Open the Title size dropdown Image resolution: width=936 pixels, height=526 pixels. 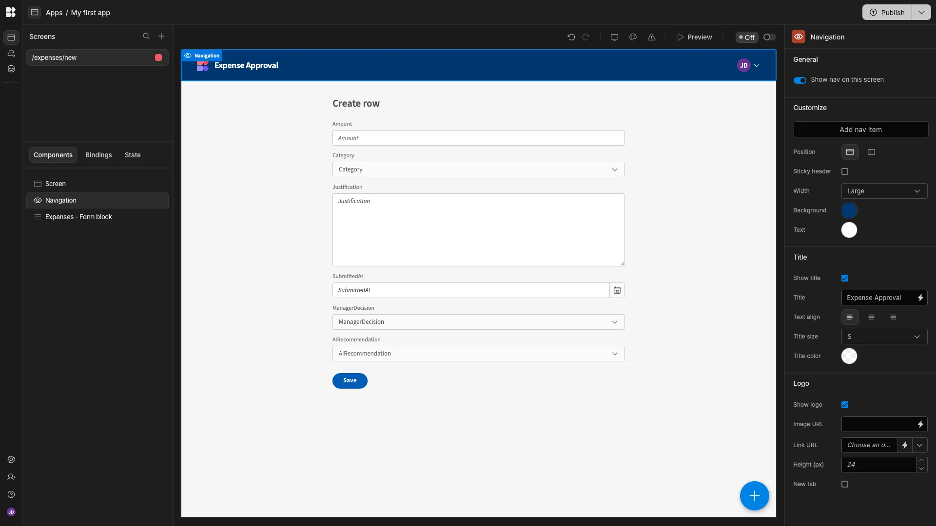[884, 337]
